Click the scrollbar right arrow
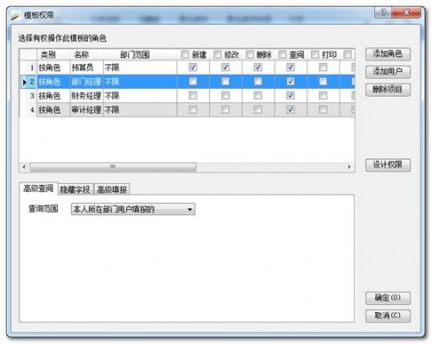This screenshot has width=432, height=344. (x=349, y=167)
